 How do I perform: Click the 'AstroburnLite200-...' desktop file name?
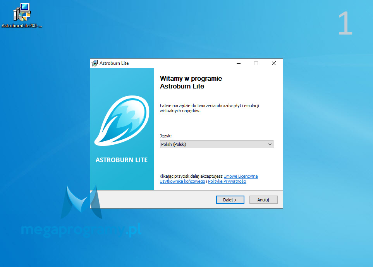click(x=22, y=26)
